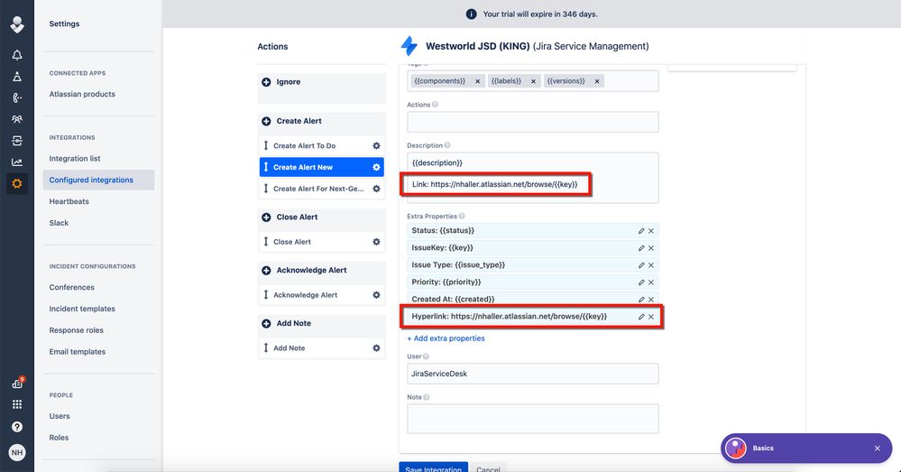Image resolution: width=901 pixels, height=472 pixels.
Task: Open the NH user avatar
Action: (x=17, y=452)
